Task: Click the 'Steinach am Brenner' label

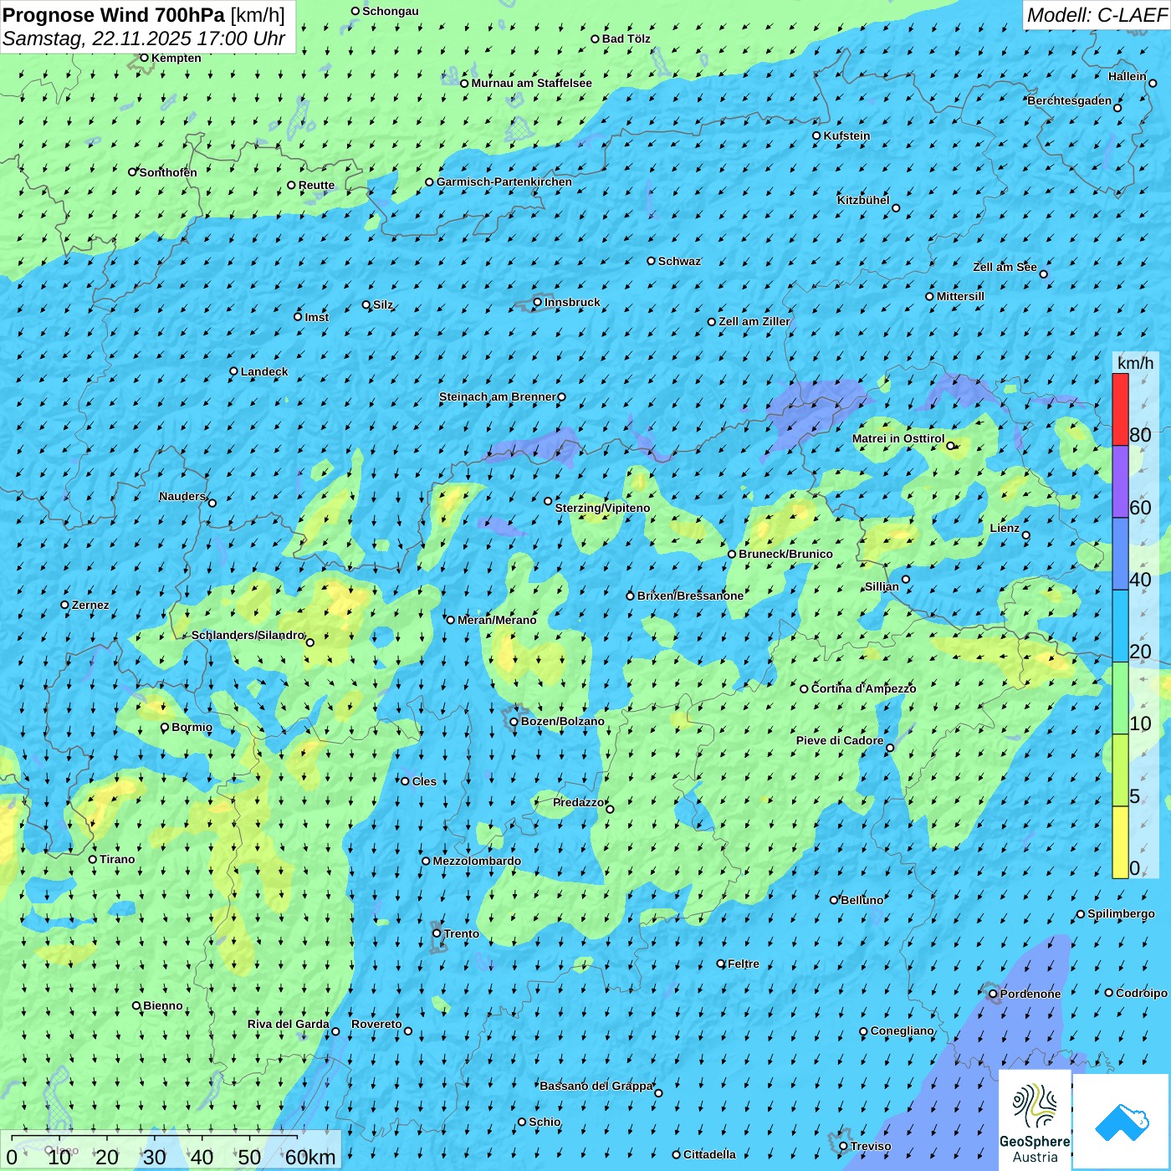Action: (x=497, y=396)
